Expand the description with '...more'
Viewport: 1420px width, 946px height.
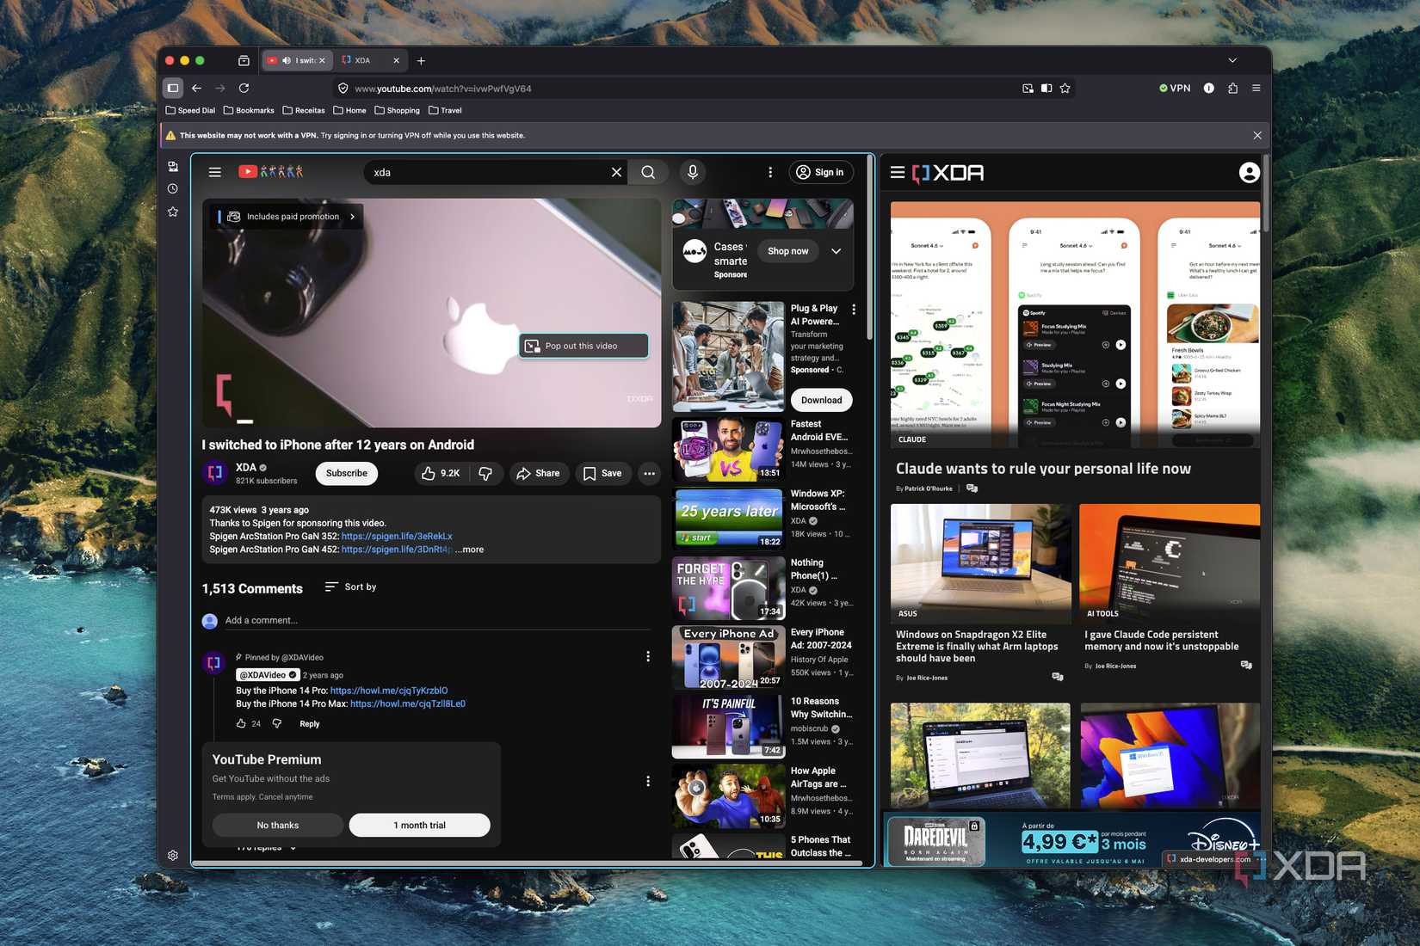470,550
